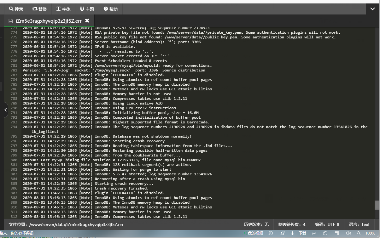Click the speedometer accelerator icon in browser bar

(271, 233)
